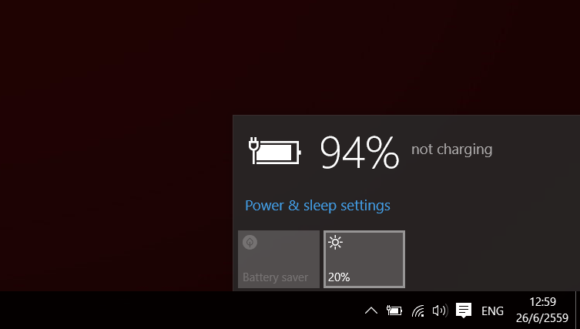Click the large plugged-in battery icon
Screen dimensions: 580x329
point(274,150)
